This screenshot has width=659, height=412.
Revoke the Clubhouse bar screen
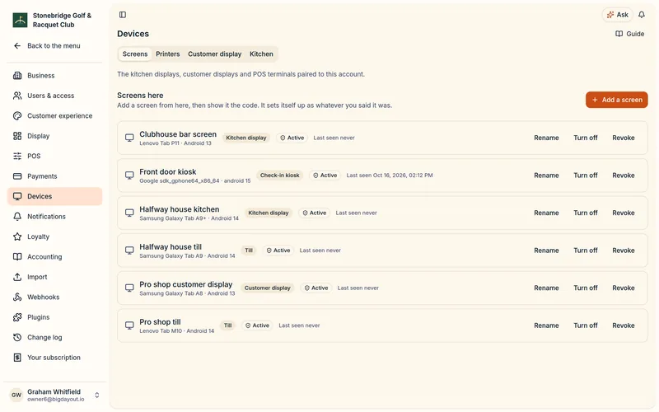tap(624, 138)
